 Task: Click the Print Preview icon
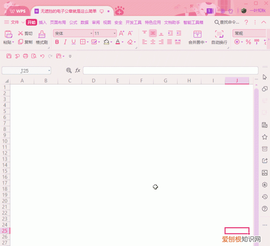(34, 56)
